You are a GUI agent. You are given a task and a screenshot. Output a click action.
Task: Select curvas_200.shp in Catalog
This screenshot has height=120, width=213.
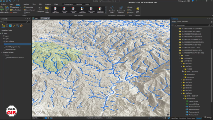coord(193,101)
